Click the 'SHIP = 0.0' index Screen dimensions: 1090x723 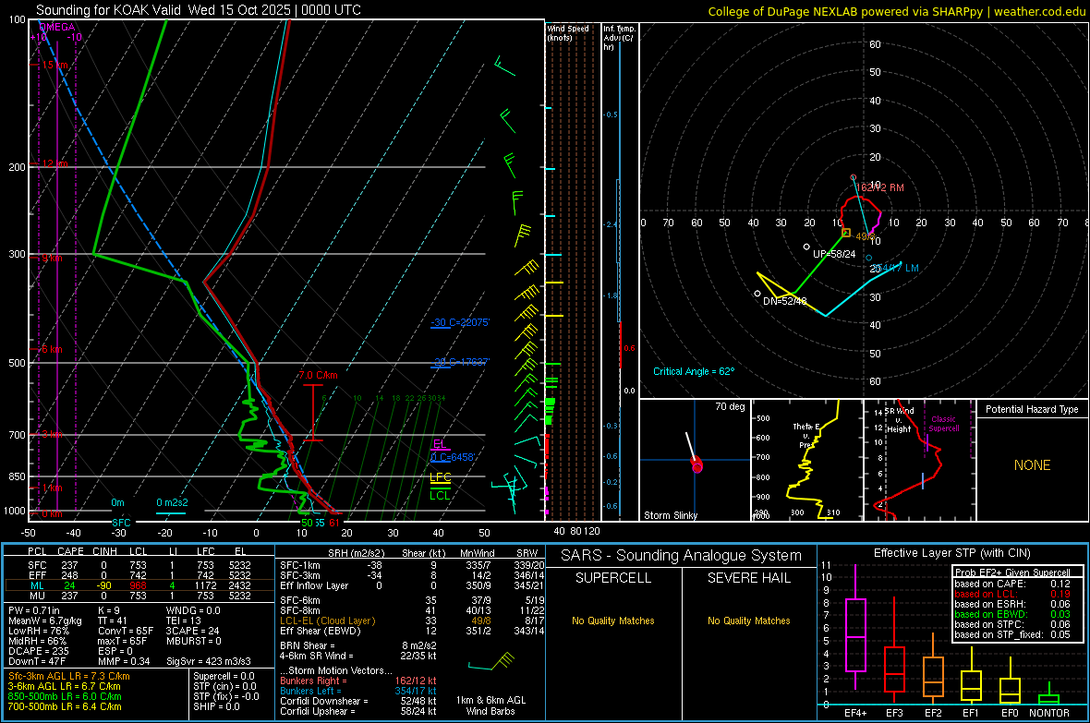click(216, 706)
